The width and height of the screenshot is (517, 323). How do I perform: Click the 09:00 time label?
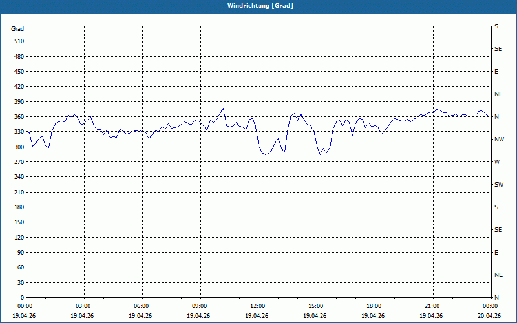[198, 306]
